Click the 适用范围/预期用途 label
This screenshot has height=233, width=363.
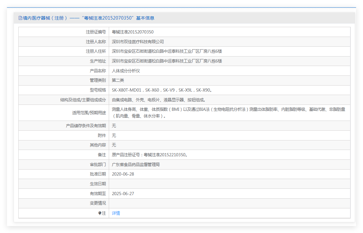tap(89, 113)
